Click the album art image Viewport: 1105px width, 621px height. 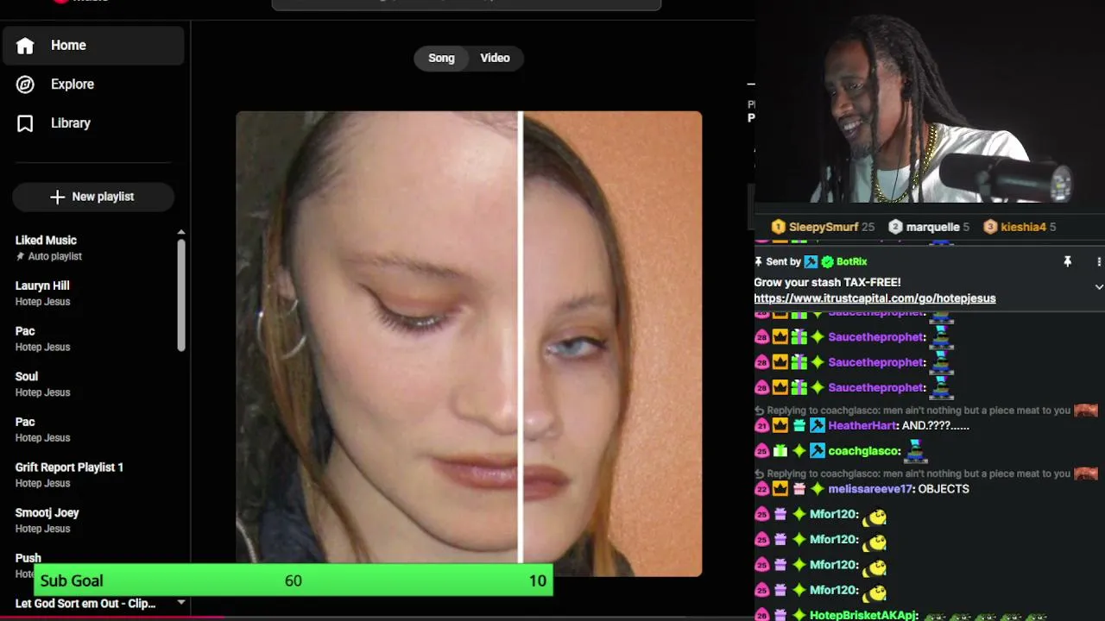(x=469, y=343)
